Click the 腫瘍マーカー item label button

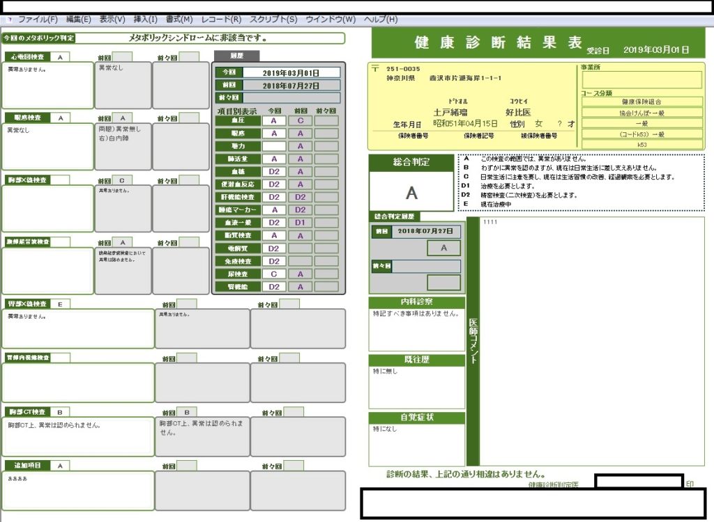(238, 209)
